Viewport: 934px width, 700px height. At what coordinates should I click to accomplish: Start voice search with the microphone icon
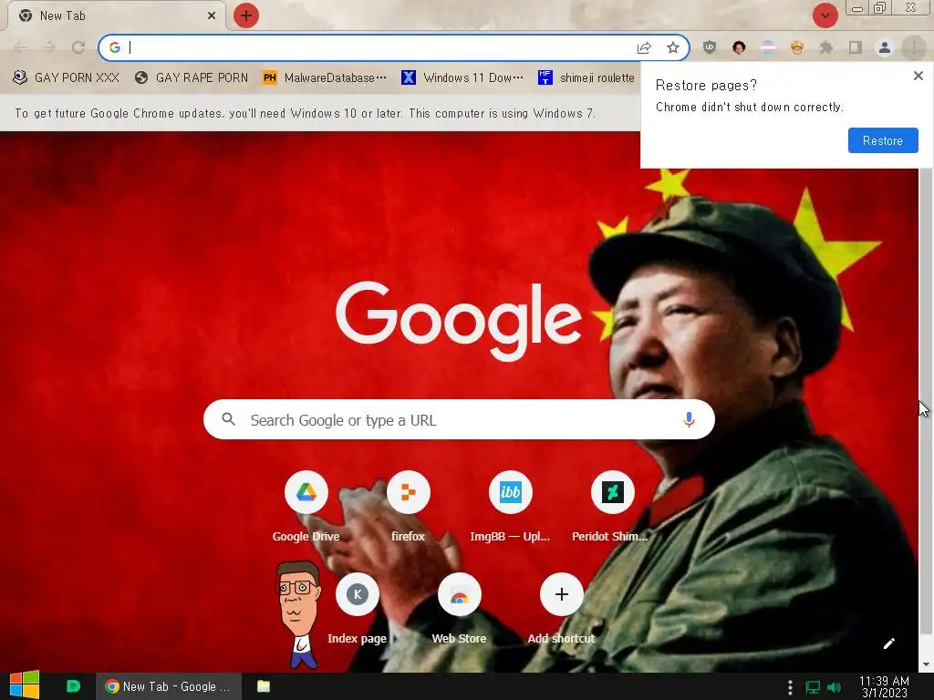tap(689, 419)
